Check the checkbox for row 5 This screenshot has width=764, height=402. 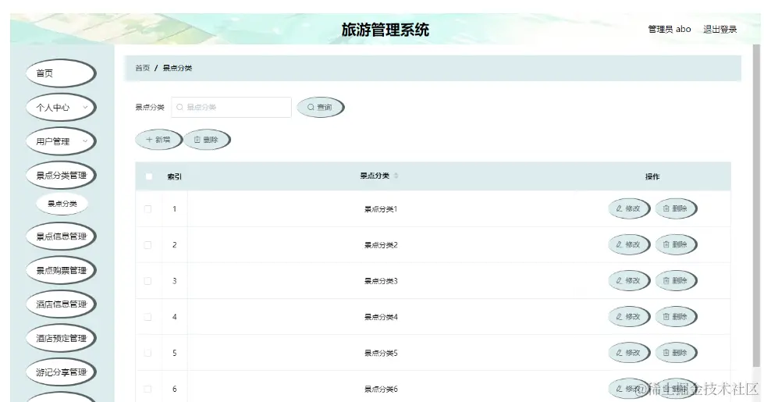click(147, 354)
